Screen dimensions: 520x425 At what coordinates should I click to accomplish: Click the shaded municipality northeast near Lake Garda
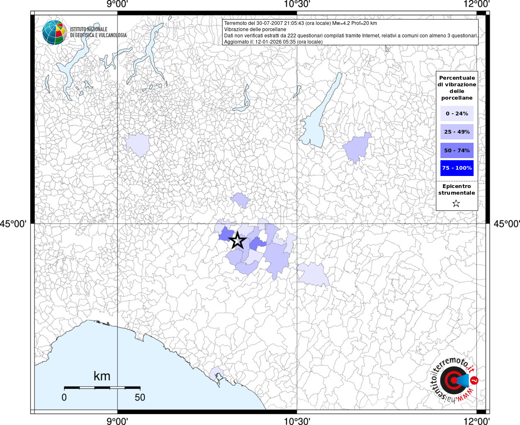pos(357,148)
